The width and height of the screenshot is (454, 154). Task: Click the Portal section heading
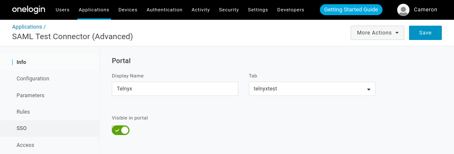[121, 61]
